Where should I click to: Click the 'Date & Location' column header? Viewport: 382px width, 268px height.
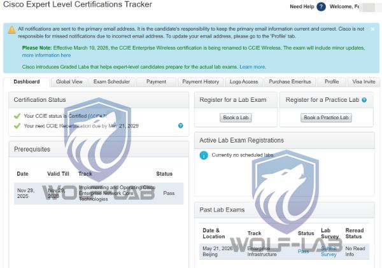point(214,234)
